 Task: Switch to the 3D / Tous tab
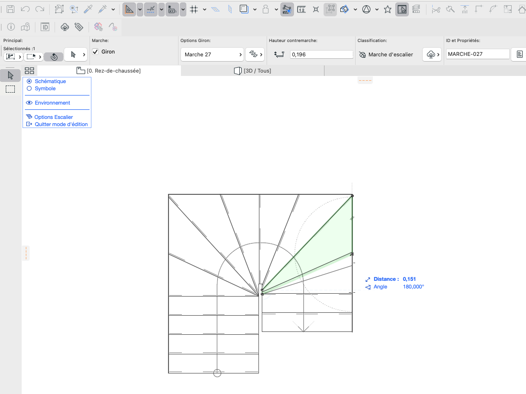[x=252, y=71]
